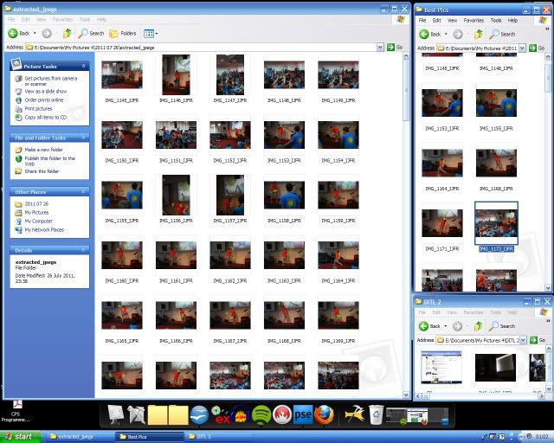554x443 pixels.
Task: Open My Network Places link
Action: pos(44,229)
